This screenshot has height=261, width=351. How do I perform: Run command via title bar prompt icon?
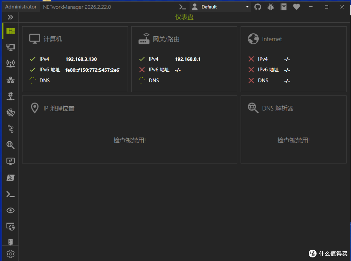pos(183,7)
